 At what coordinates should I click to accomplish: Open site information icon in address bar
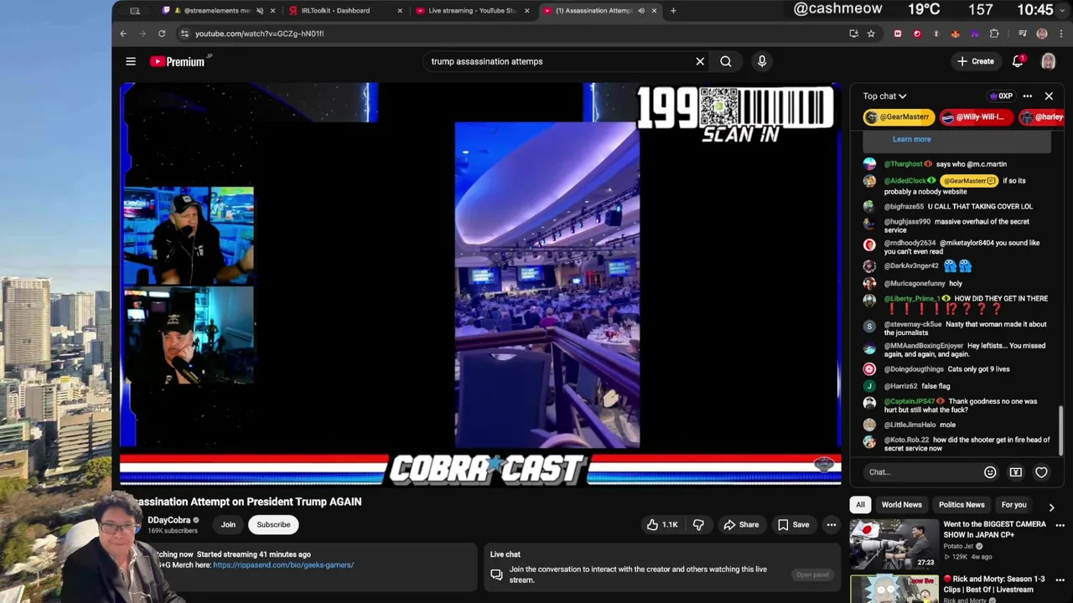pyautogui.click(x=185, y=33)
